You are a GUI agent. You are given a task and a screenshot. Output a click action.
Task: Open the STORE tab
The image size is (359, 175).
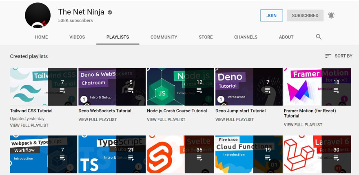206,37
